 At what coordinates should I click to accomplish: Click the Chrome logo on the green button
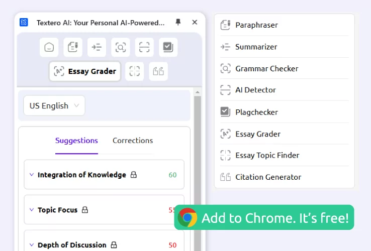(187, 217)
